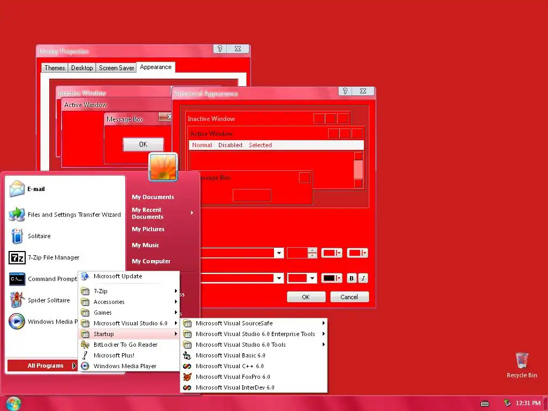
Task: Expand the Accessories submenu arrow
Action: click(x=176, y=302)
